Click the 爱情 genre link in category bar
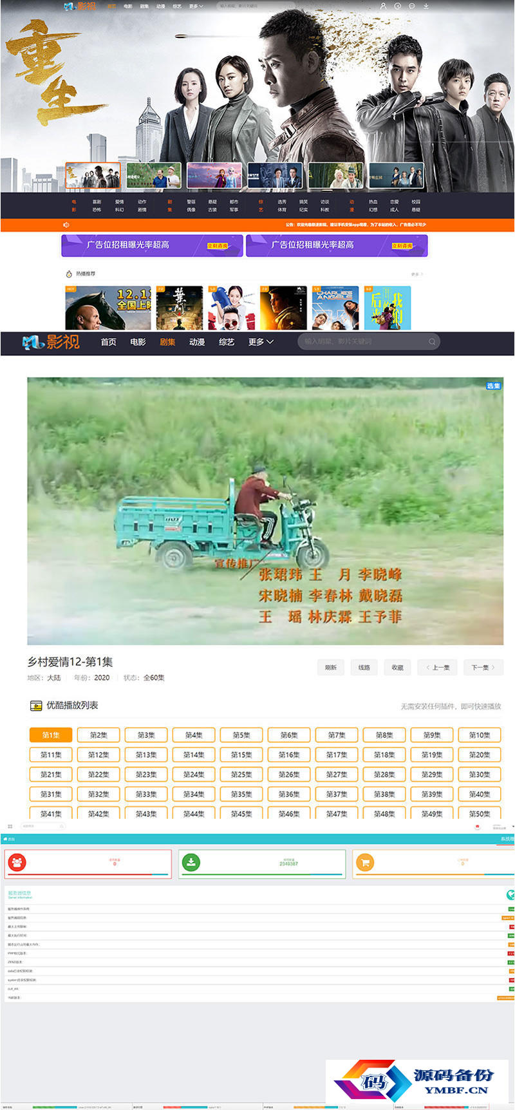This screenshot has width=515, height=1110. [x=119, y=202]
